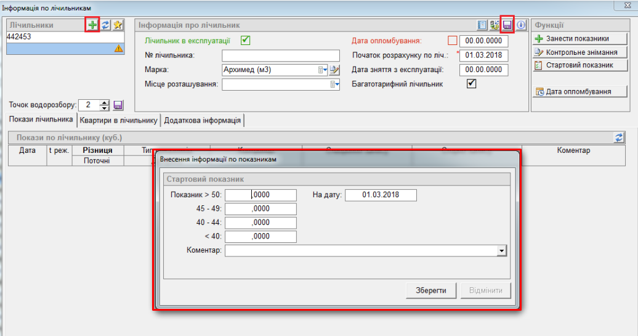Image resolution: width=638 pixels, height=336 pixels.
Task: Toggle the Дата опломбування checkbox
Action: (453, 41)
